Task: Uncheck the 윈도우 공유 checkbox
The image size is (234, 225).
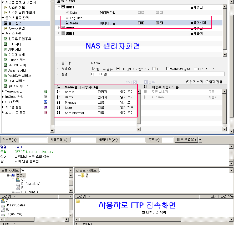Action: pos(94,69)
